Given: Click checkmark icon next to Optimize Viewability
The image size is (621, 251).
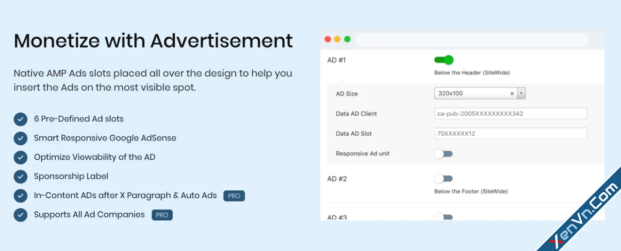Looking at the screenshot, I should (20, 157).
